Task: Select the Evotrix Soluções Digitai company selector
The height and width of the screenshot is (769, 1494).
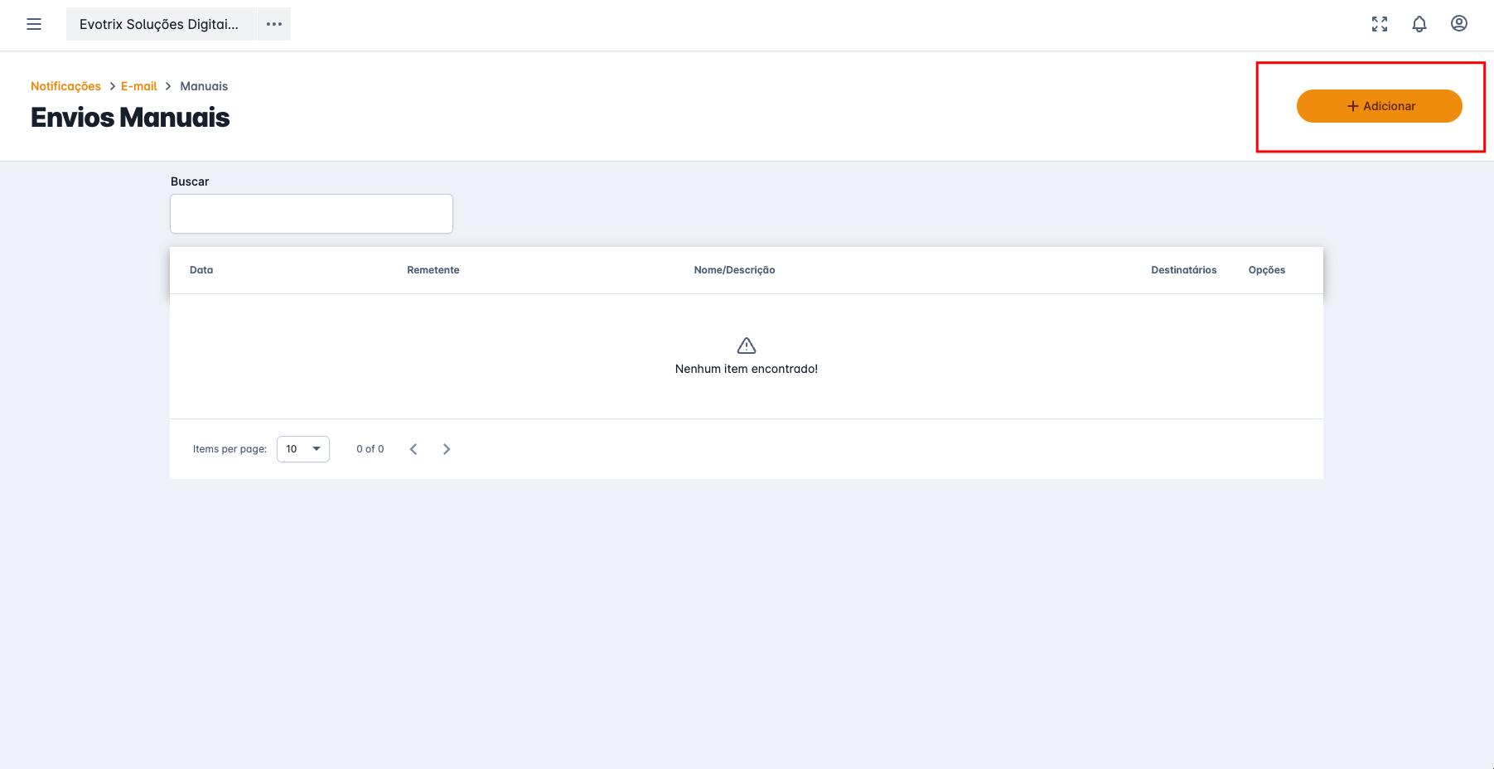Action: click(x=161, y=24)
